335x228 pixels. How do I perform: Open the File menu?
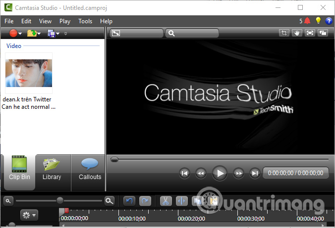point(9,21)
